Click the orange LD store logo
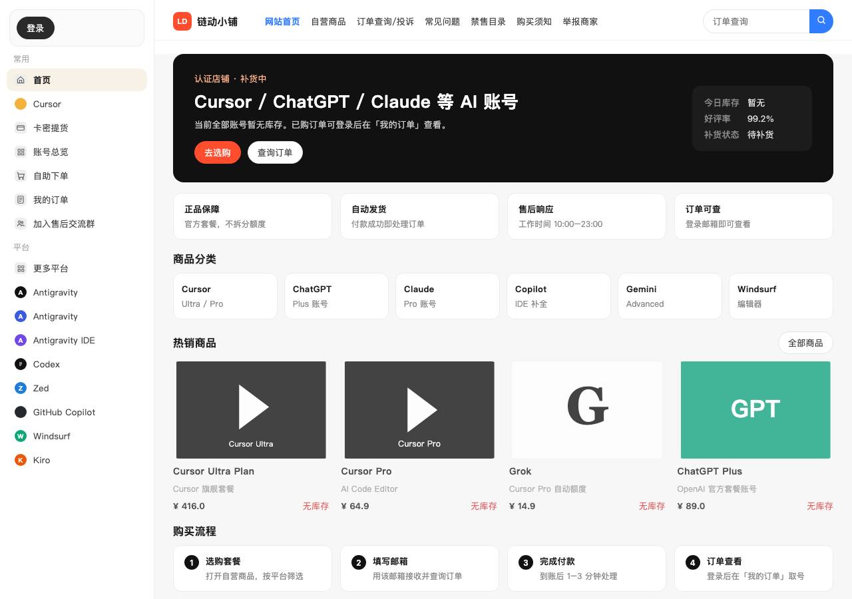The width and height of the screenshot is (852, 599). [182, 21]
